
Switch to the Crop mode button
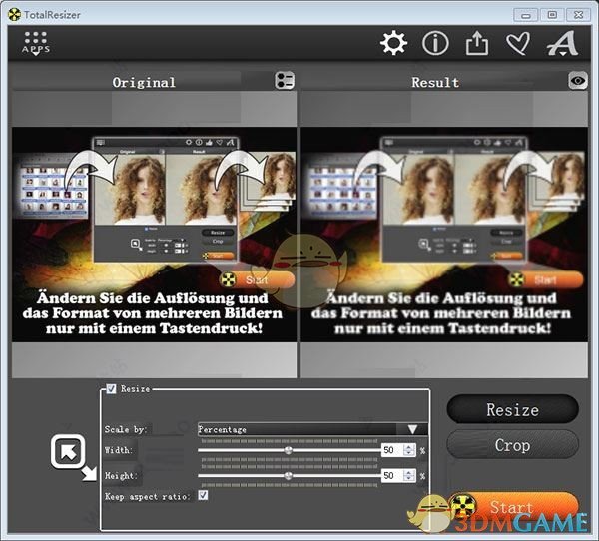(512, 445)
